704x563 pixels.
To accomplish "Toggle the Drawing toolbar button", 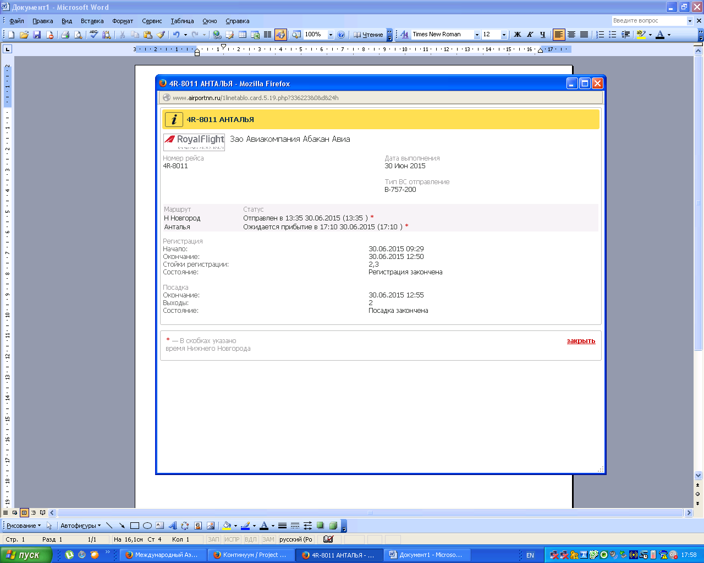I will pos(280,35).
